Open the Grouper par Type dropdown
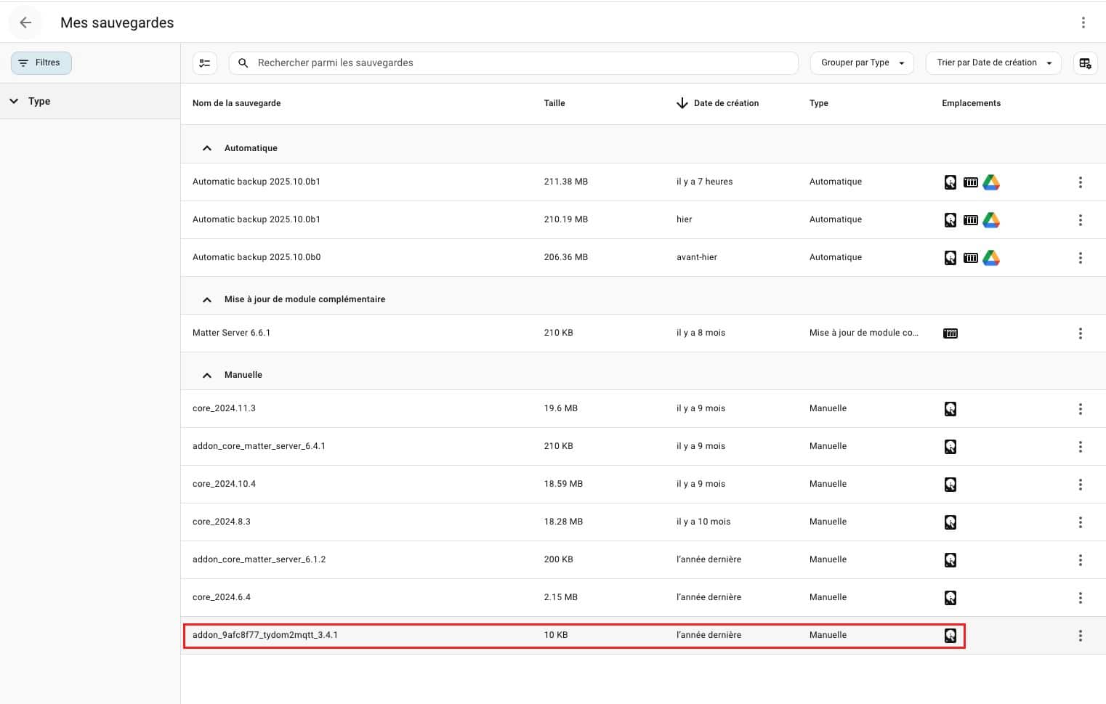1106x704 pixels. 861,63
